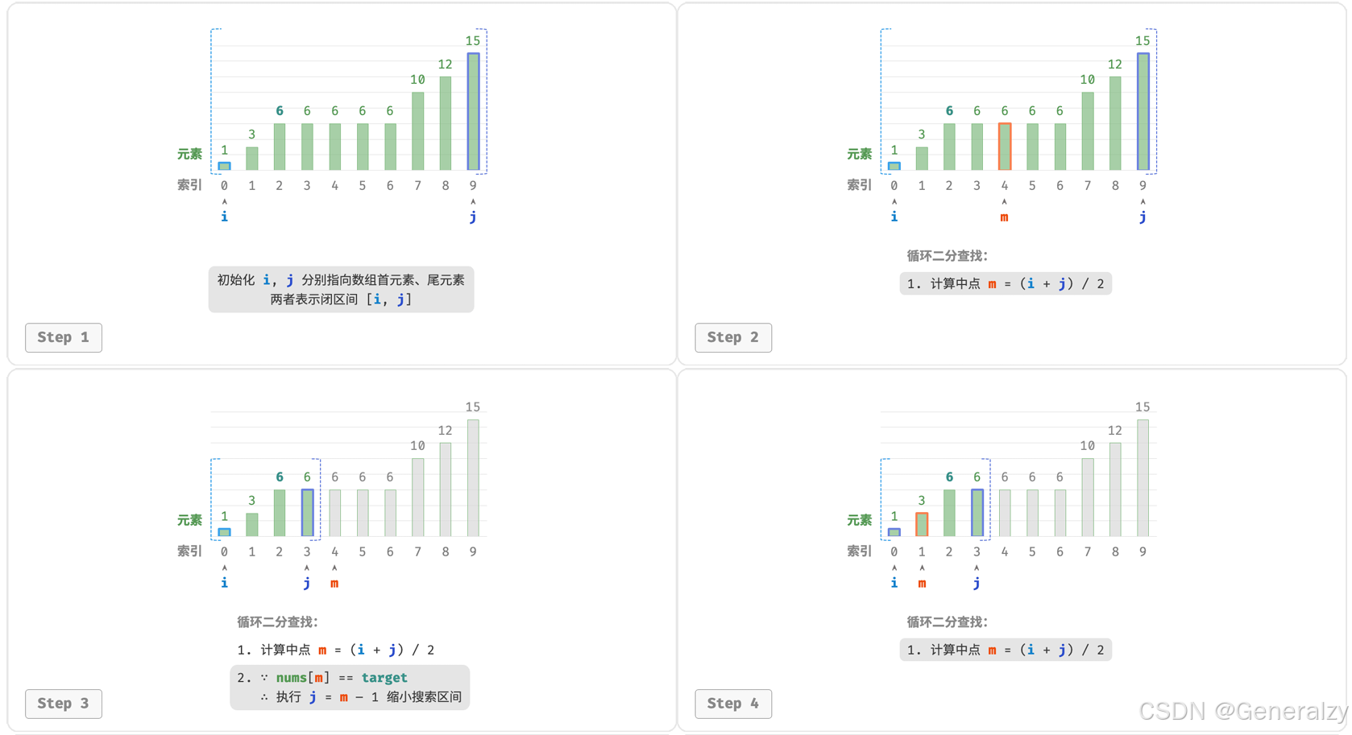Click the 索引 axis label in Step 3
The height and width of the screenshot is (735, 1352).
(190, 551)
